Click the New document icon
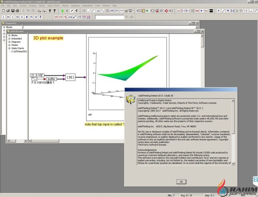 3,11
